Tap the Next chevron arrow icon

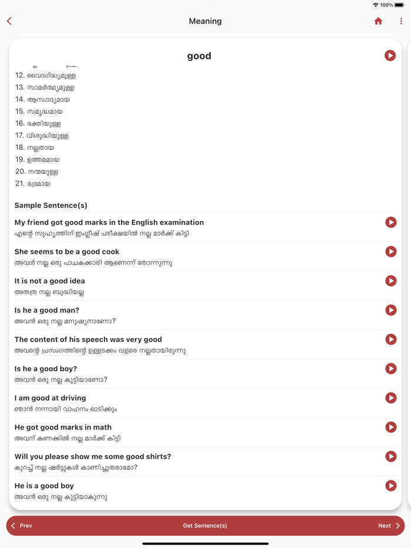397,525
